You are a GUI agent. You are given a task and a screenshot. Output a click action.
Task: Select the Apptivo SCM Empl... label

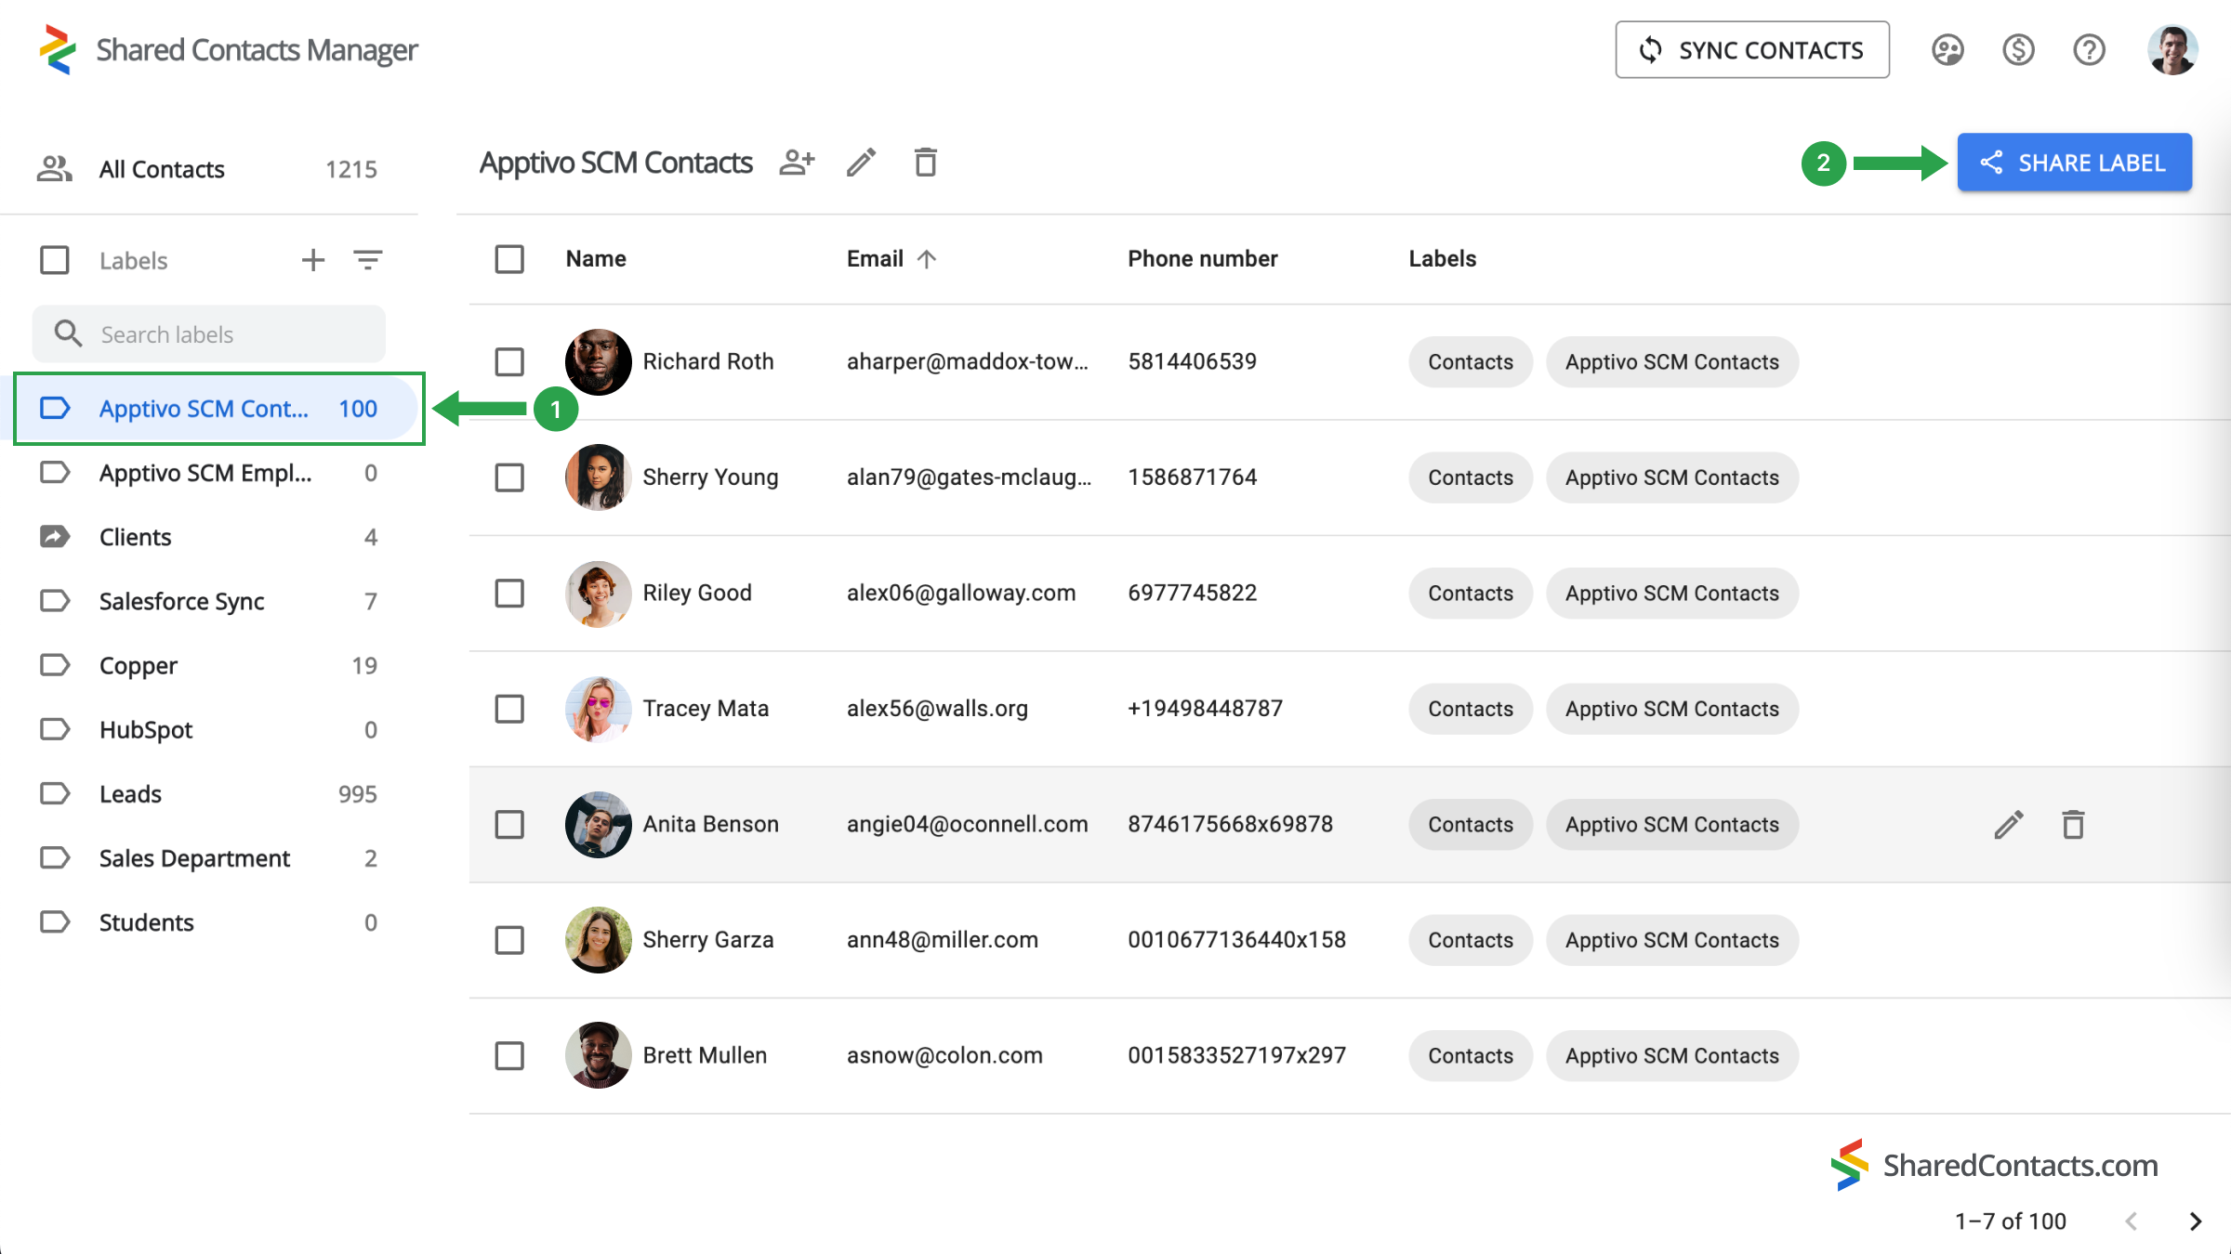205,473
